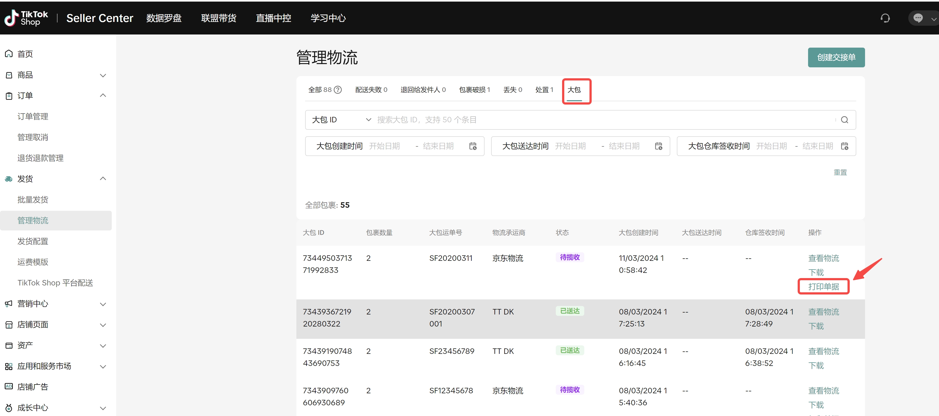Click 重置 to reset filters

click(840, 172)
